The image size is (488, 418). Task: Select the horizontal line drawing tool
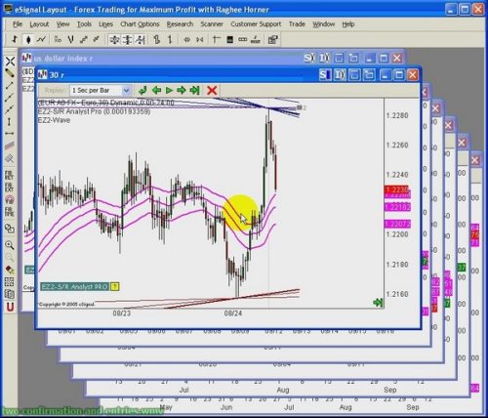coord(9,134)
